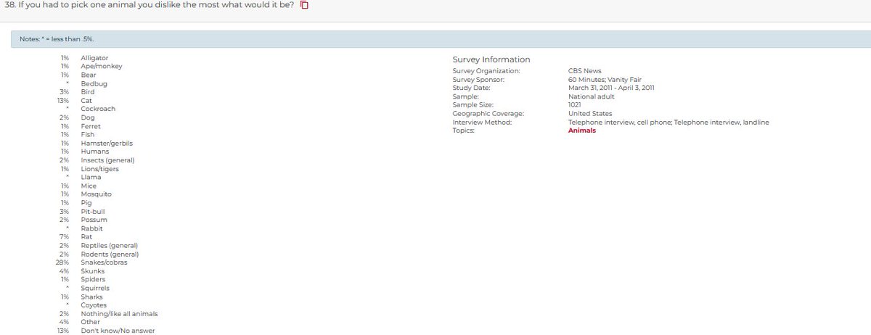Select the Nothing/like all animals row
The width and height of the screenshot is (871, 335).
click(107, 314)
